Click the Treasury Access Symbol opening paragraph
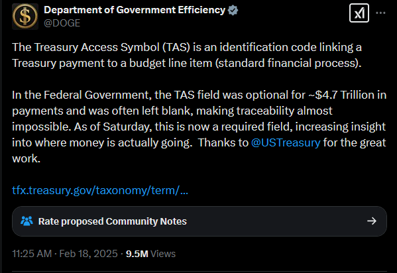Image resolution: width=397 pixels, height=273 pixels. pos(187,55)
